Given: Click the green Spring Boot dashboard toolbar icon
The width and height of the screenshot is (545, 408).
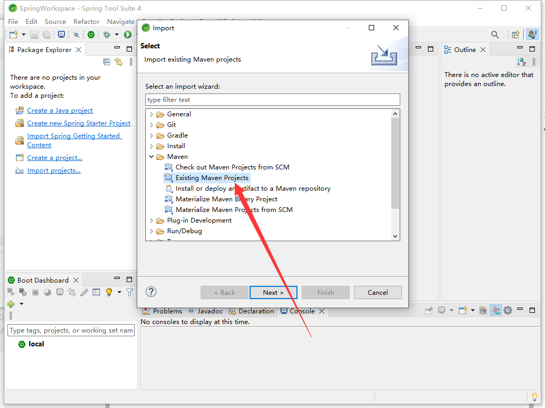Looking at the screenshot, I should (91, 35).
